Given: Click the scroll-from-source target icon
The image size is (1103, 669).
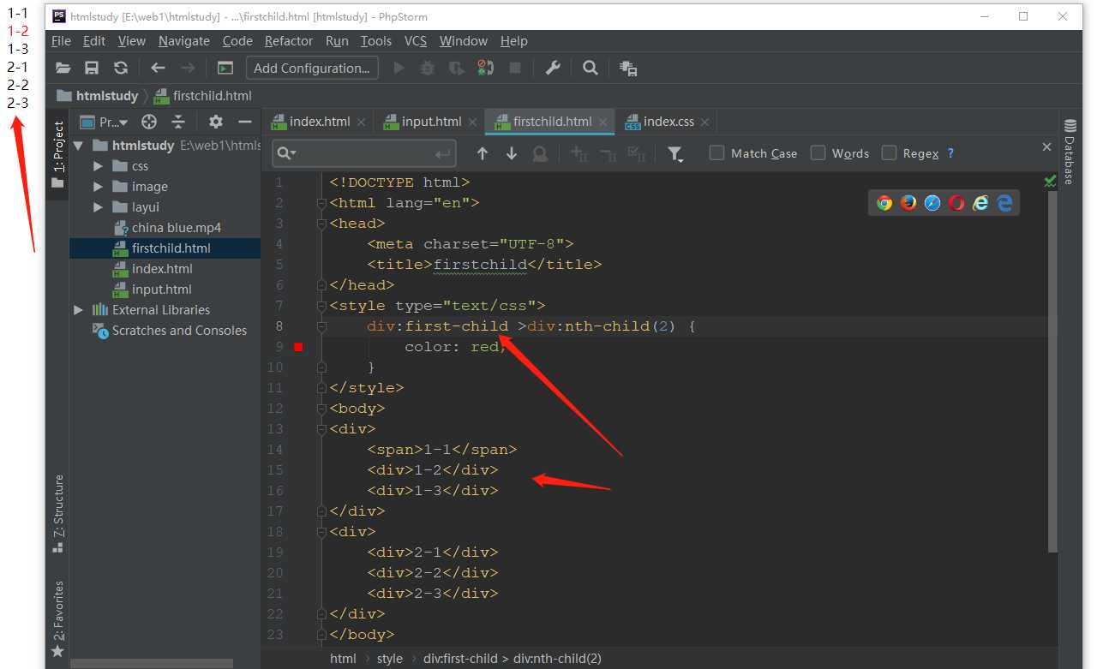Looking at the screenshot, I should coord(149,122).
